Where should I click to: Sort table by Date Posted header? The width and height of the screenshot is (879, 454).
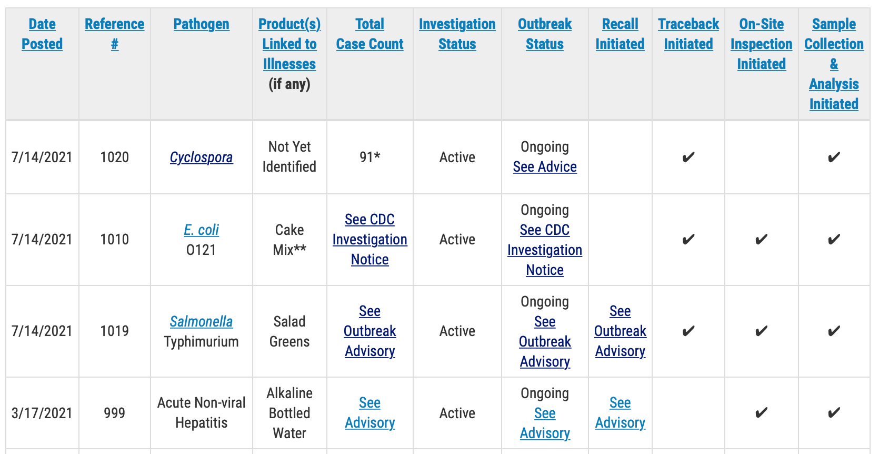click(x=42, y=34)
